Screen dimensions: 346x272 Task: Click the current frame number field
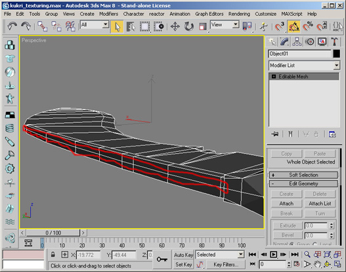(x=272, y=264)
